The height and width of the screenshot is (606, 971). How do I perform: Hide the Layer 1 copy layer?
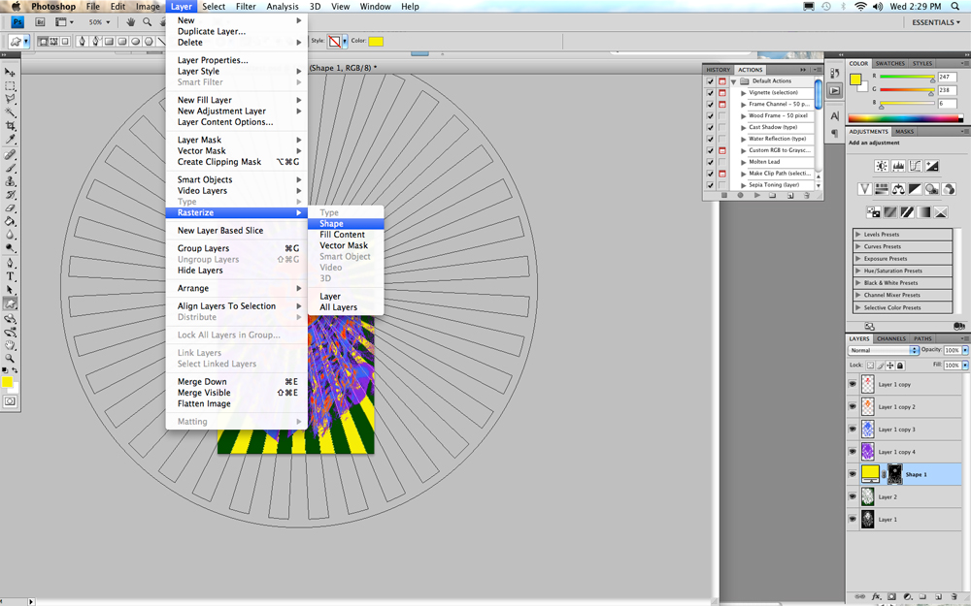point(853,384)
